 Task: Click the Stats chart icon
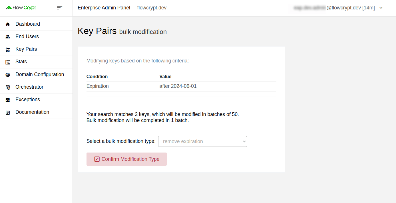pyautogui.click(x=8, y=62)
